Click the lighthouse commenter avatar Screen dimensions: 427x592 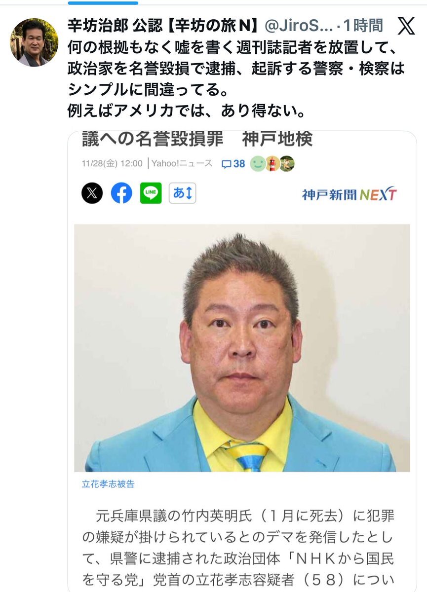(272, 163)
